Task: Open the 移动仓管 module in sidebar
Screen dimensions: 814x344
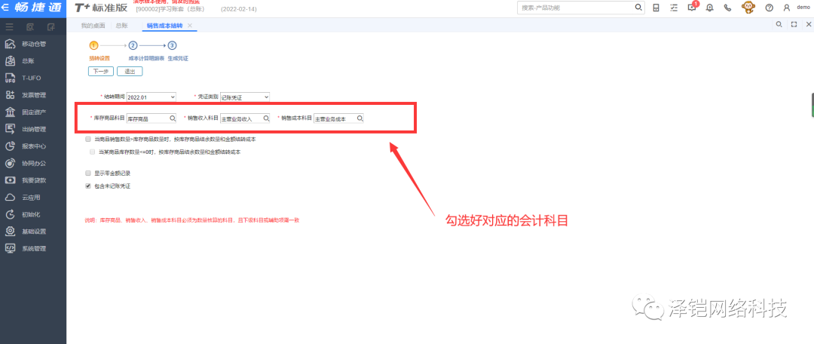Action: [x=33, y=44]
